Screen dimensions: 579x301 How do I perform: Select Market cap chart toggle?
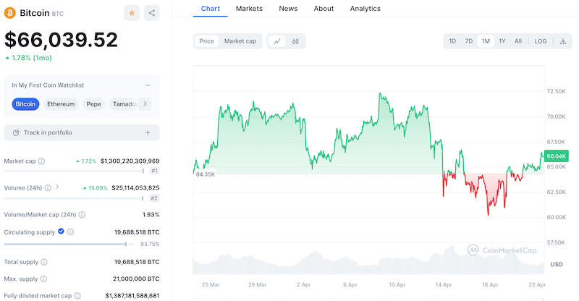pyautogui.click(x=240, y=41)
